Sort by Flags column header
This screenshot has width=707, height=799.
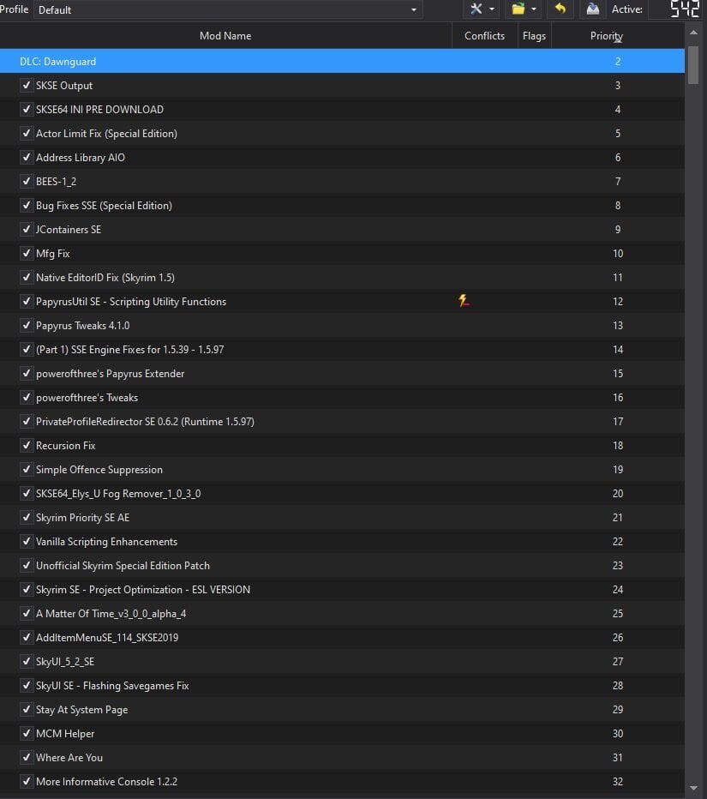click(535, 36)
